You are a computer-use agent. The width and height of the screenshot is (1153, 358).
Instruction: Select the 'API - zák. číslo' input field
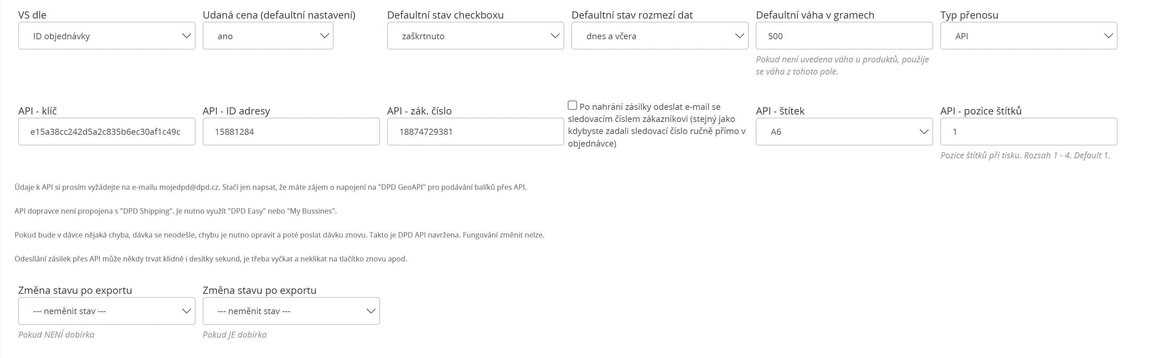pos(475,132)
